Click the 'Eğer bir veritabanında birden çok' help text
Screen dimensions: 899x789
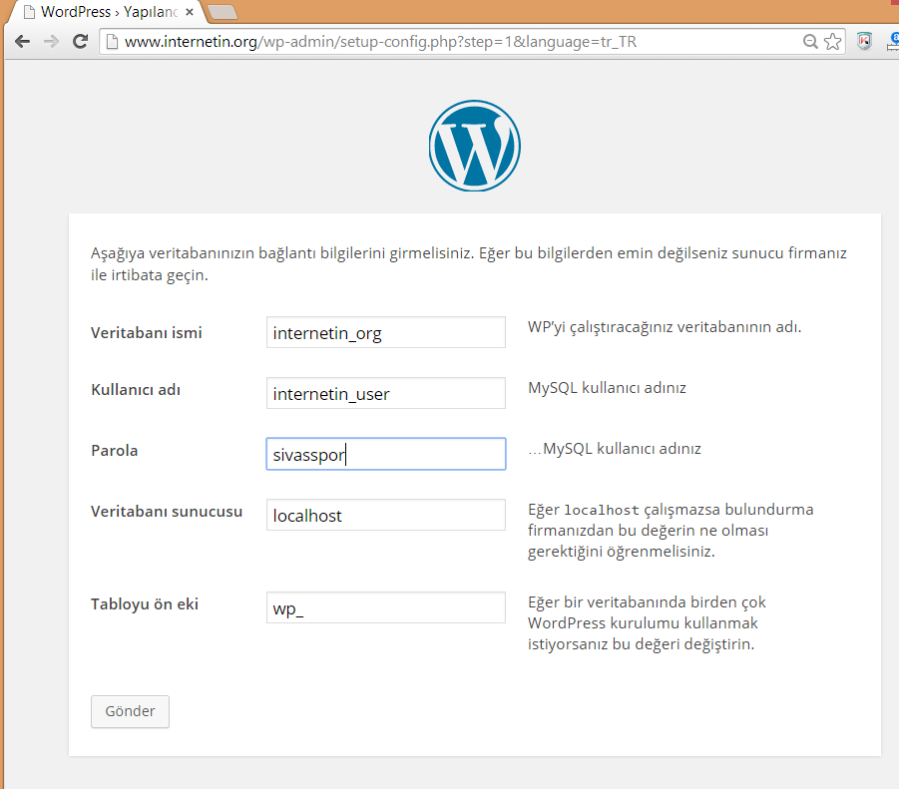[647, 623]
